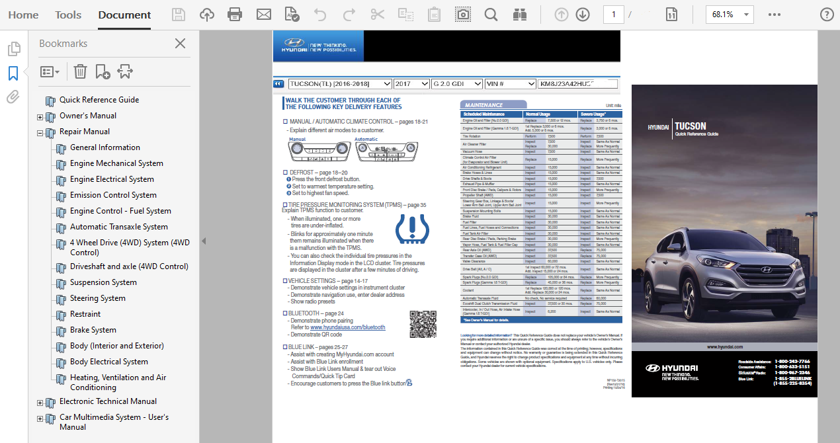Screen dimensions: 840x443
Task: Switch to the Tools tab
Action: (x=68, y=15)
